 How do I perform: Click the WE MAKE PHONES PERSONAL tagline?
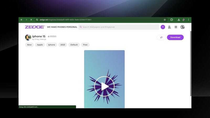[62, 27]
